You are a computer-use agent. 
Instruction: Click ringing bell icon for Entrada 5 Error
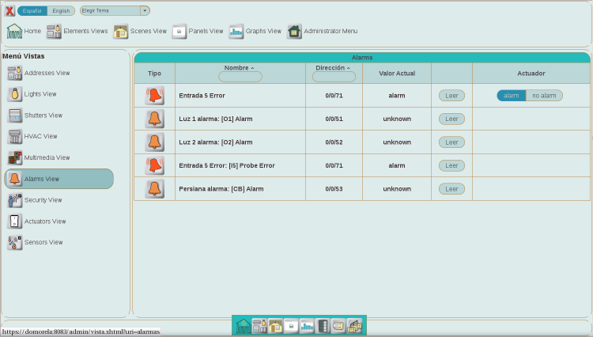[x=155, y=95]
